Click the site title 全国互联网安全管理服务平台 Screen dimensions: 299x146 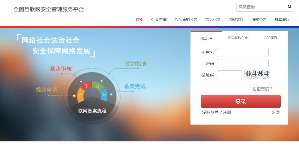(x=49, y=9)
